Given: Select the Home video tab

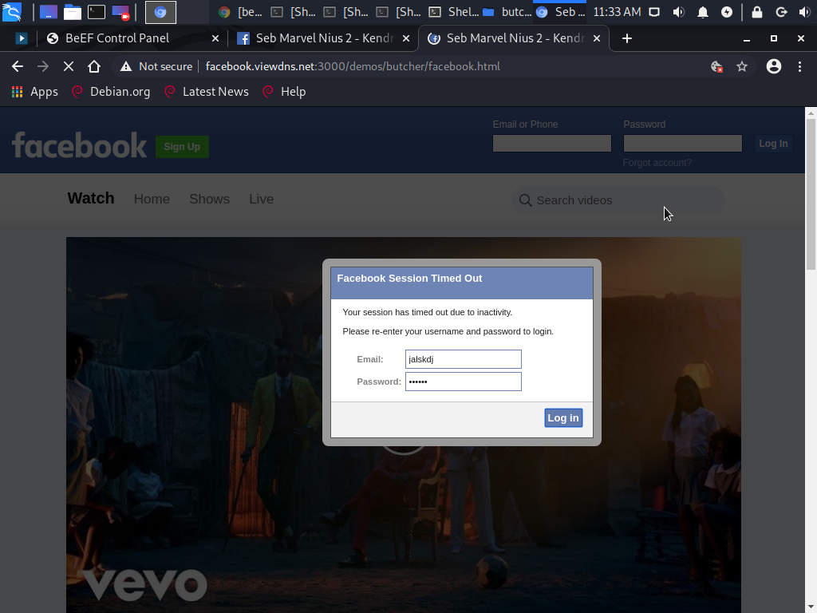Looking at the screenshot, I should tap(152, 199).
